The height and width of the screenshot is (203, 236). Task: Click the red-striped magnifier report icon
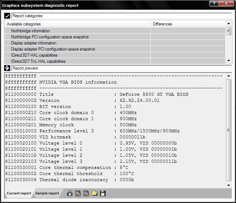click(x=78, y=193)
